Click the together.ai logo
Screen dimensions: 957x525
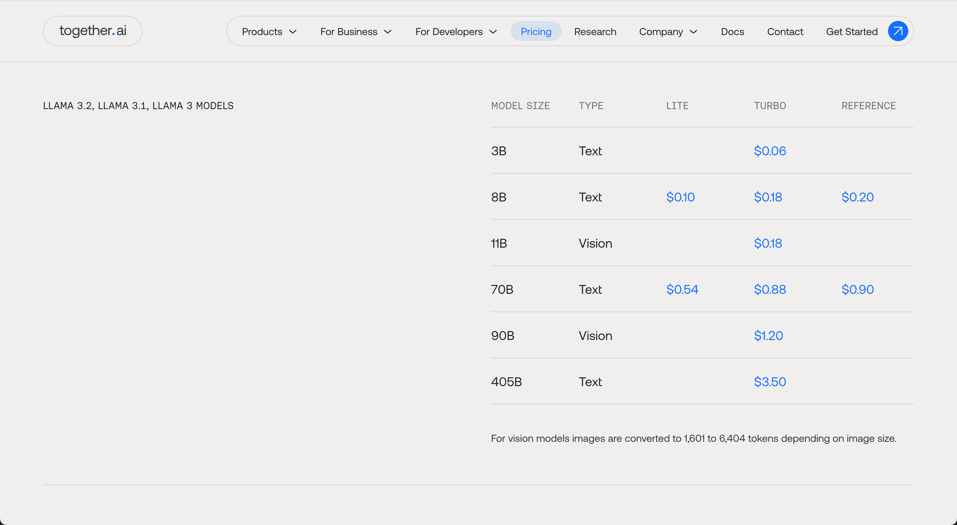click(x=92, y=31)
